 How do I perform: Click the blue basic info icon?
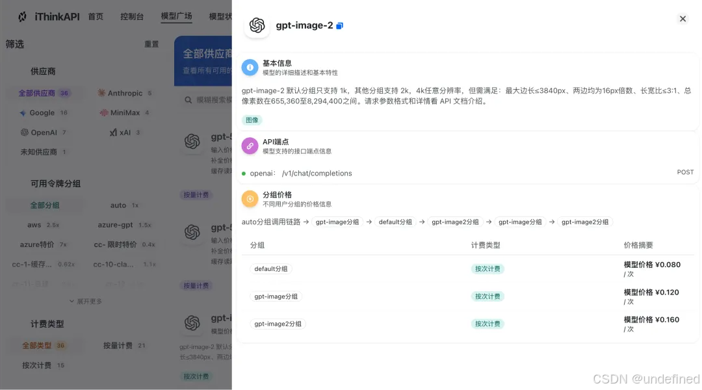(250, 68)
